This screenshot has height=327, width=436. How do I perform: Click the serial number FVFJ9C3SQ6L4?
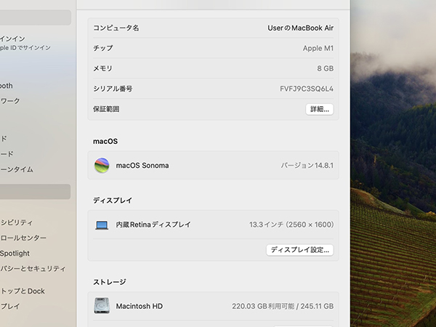306,89
